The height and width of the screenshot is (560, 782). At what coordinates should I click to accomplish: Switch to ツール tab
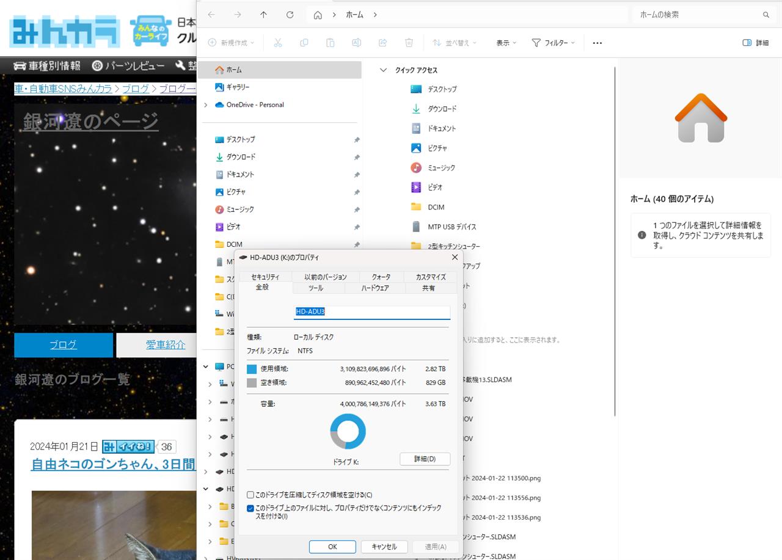point(316,288)
